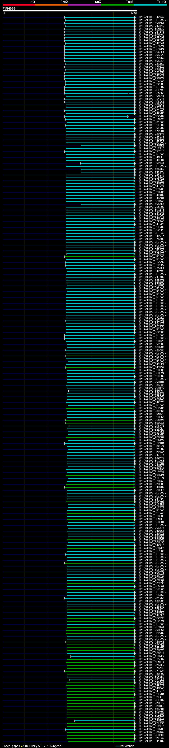Click hit label UniRef100_A7PNK7
169x748 pixels.
click(152, 58)
